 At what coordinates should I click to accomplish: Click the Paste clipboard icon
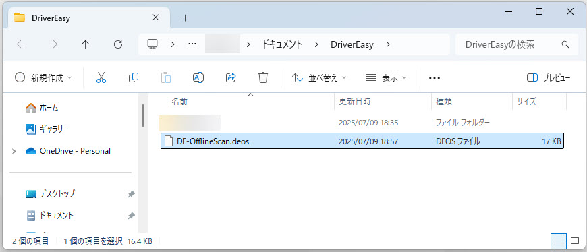coord(166,77)
